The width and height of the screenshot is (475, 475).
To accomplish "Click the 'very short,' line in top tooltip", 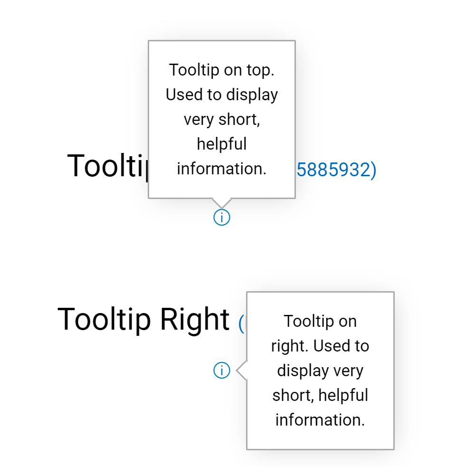I will point(222,120).
